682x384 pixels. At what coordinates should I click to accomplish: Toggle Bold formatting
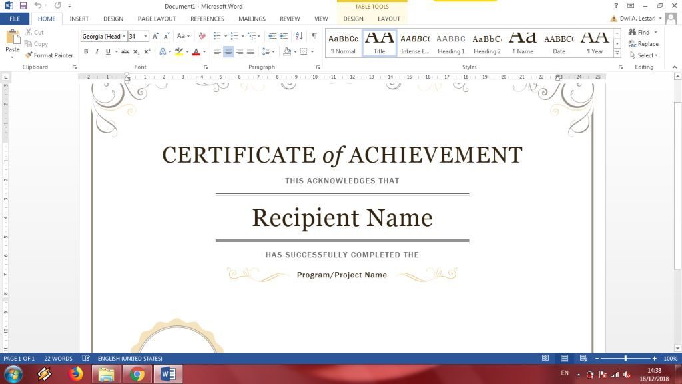pyautogui.click(x=86, y=51)
